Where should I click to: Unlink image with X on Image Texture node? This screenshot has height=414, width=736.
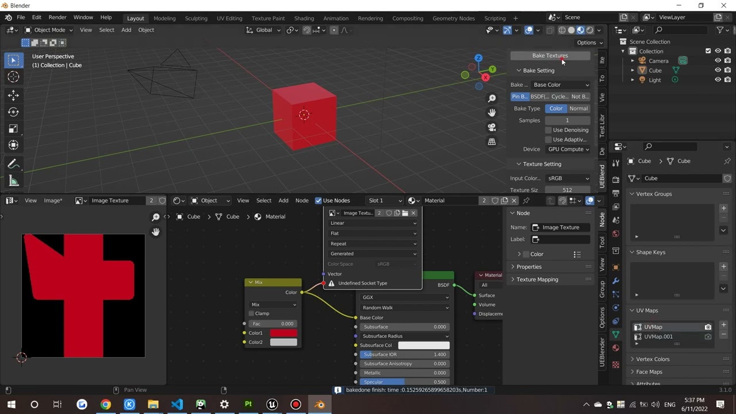click(413, 213)
